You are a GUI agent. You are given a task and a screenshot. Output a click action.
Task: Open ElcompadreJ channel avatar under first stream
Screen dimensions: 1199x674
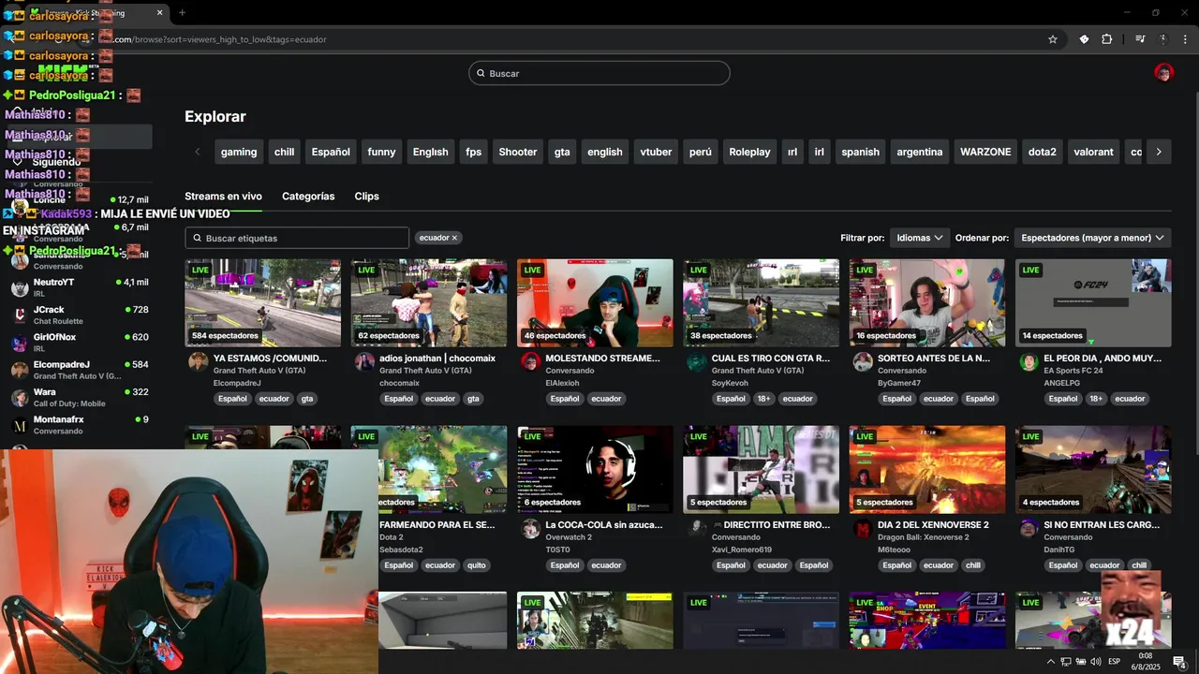click(x=198, y=361)
